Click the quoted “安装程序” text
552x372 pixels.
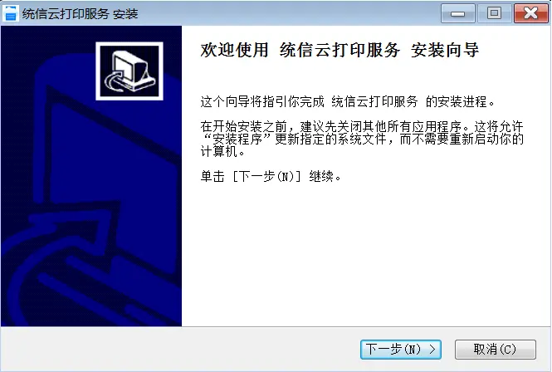tap(237, 139)
